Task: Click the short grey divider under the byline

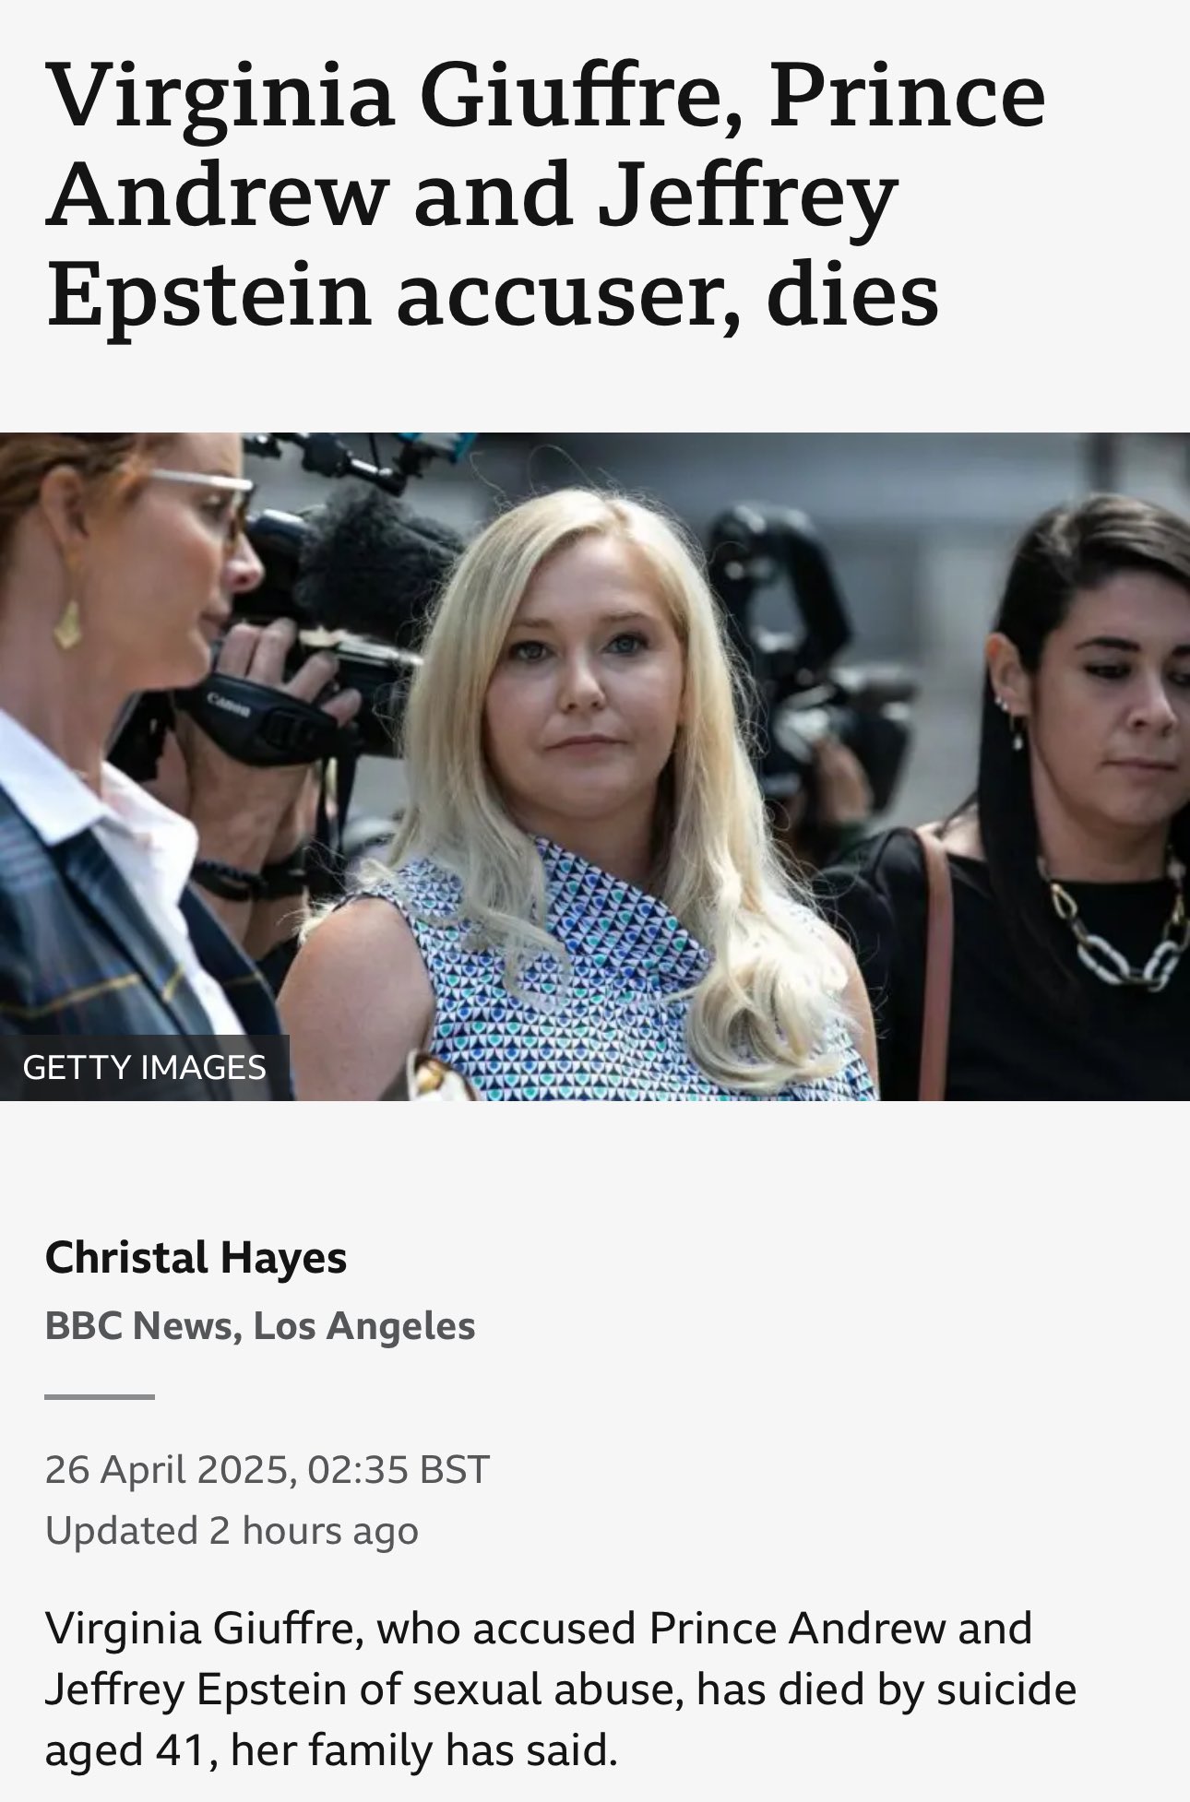Action: (99, 1396)
